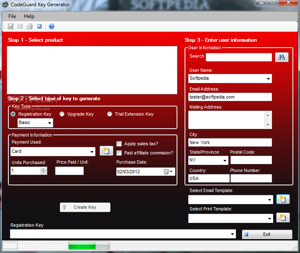Click the Email Address field

pos(230,97)
